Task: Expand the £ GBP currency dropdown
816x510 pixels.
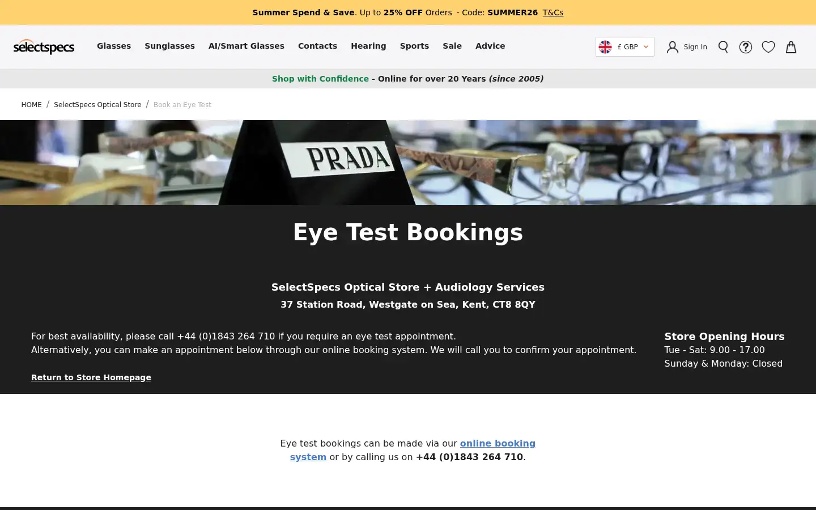Action: (x=625, y=47)
